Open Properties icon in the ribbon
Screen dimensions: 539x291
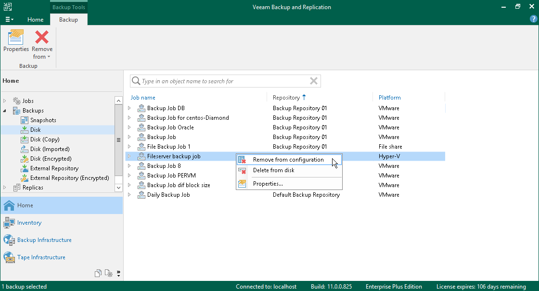click(16, 37)
